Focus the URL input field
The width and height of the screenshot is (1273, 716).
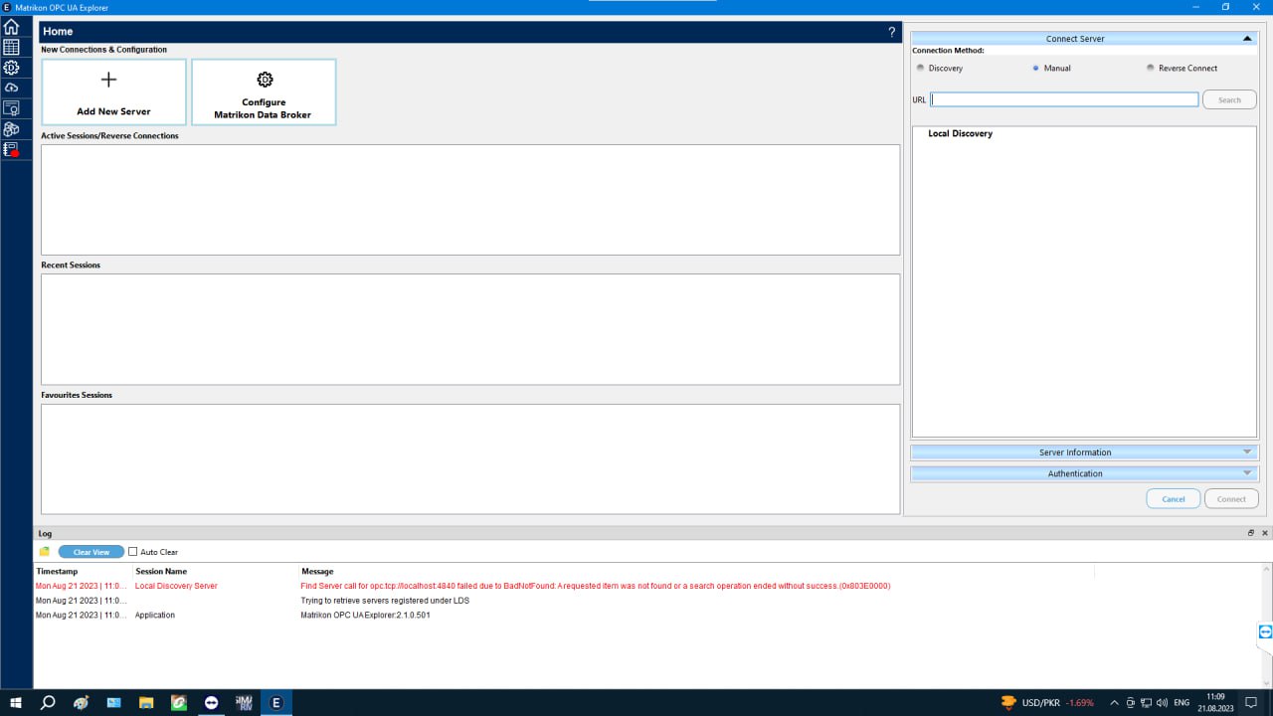pyautogui.click(x=1064, y=99)
